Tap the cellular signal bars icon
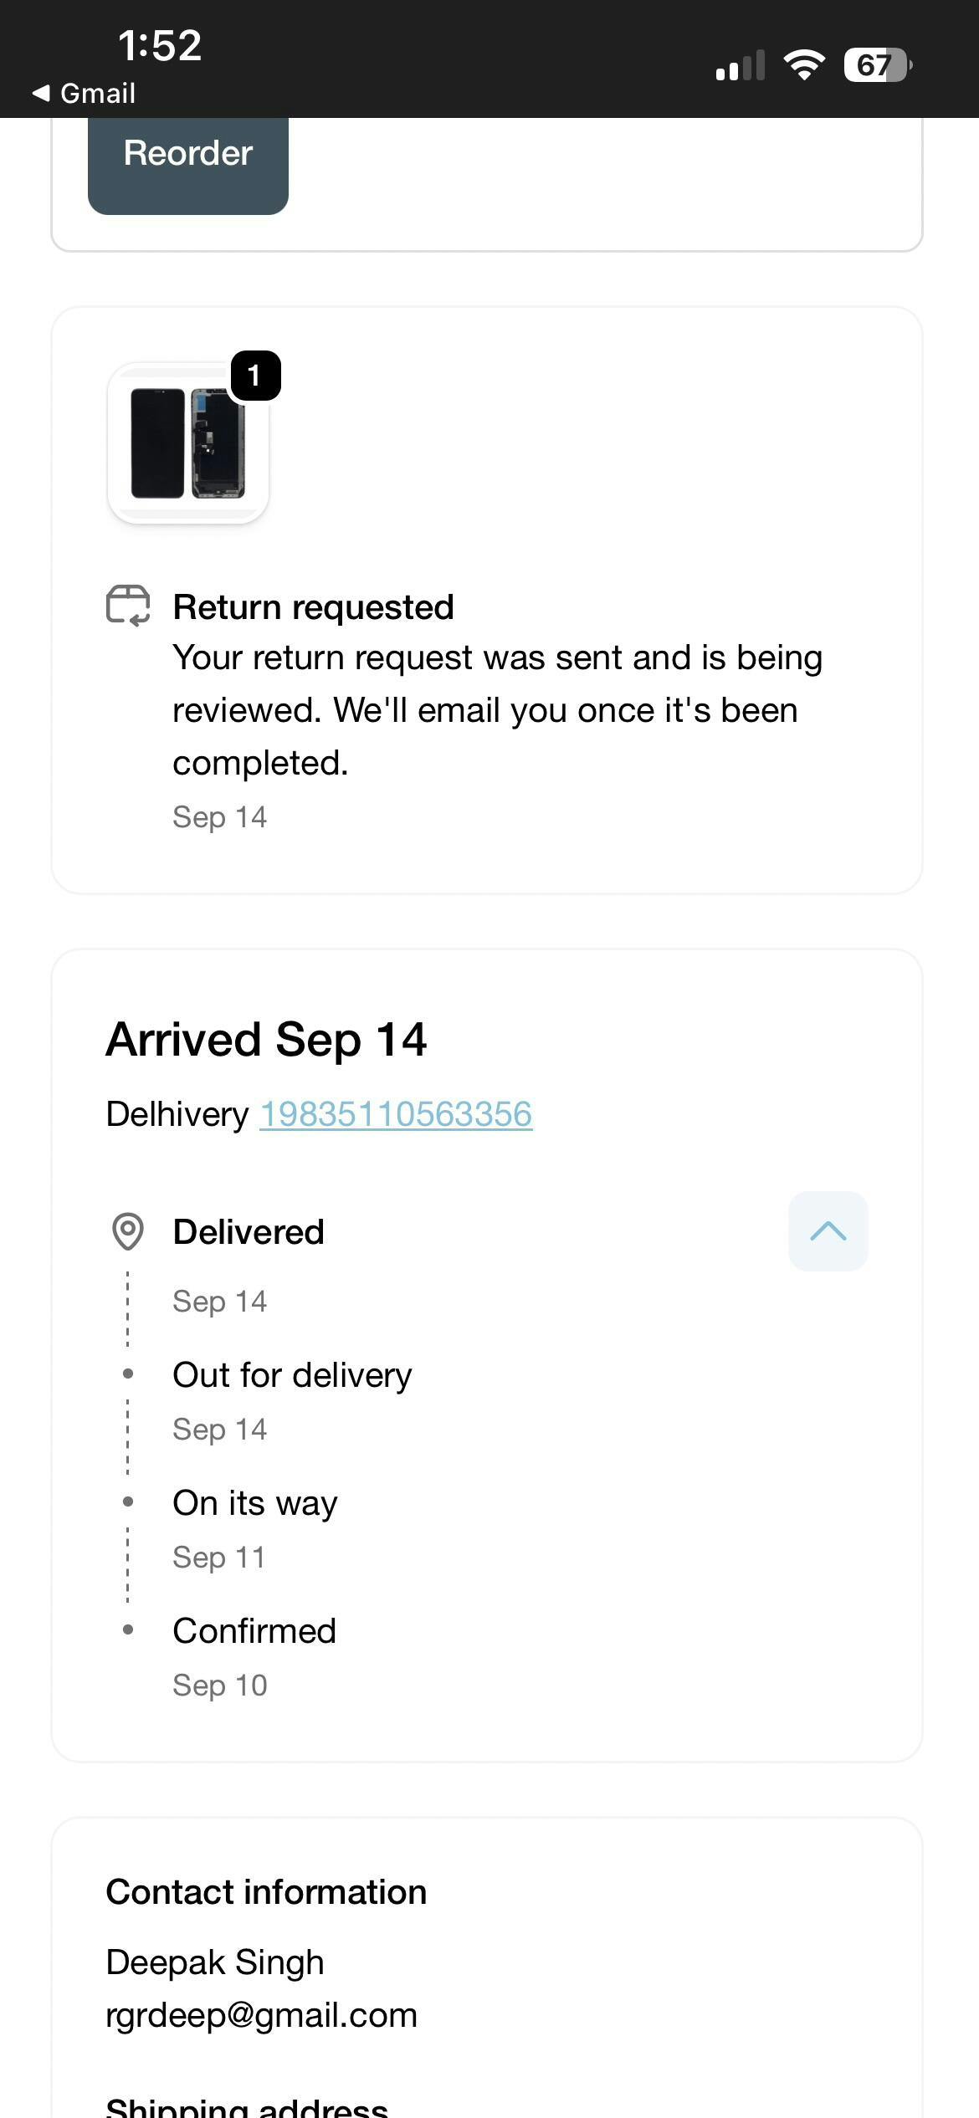 click(740, 65)
